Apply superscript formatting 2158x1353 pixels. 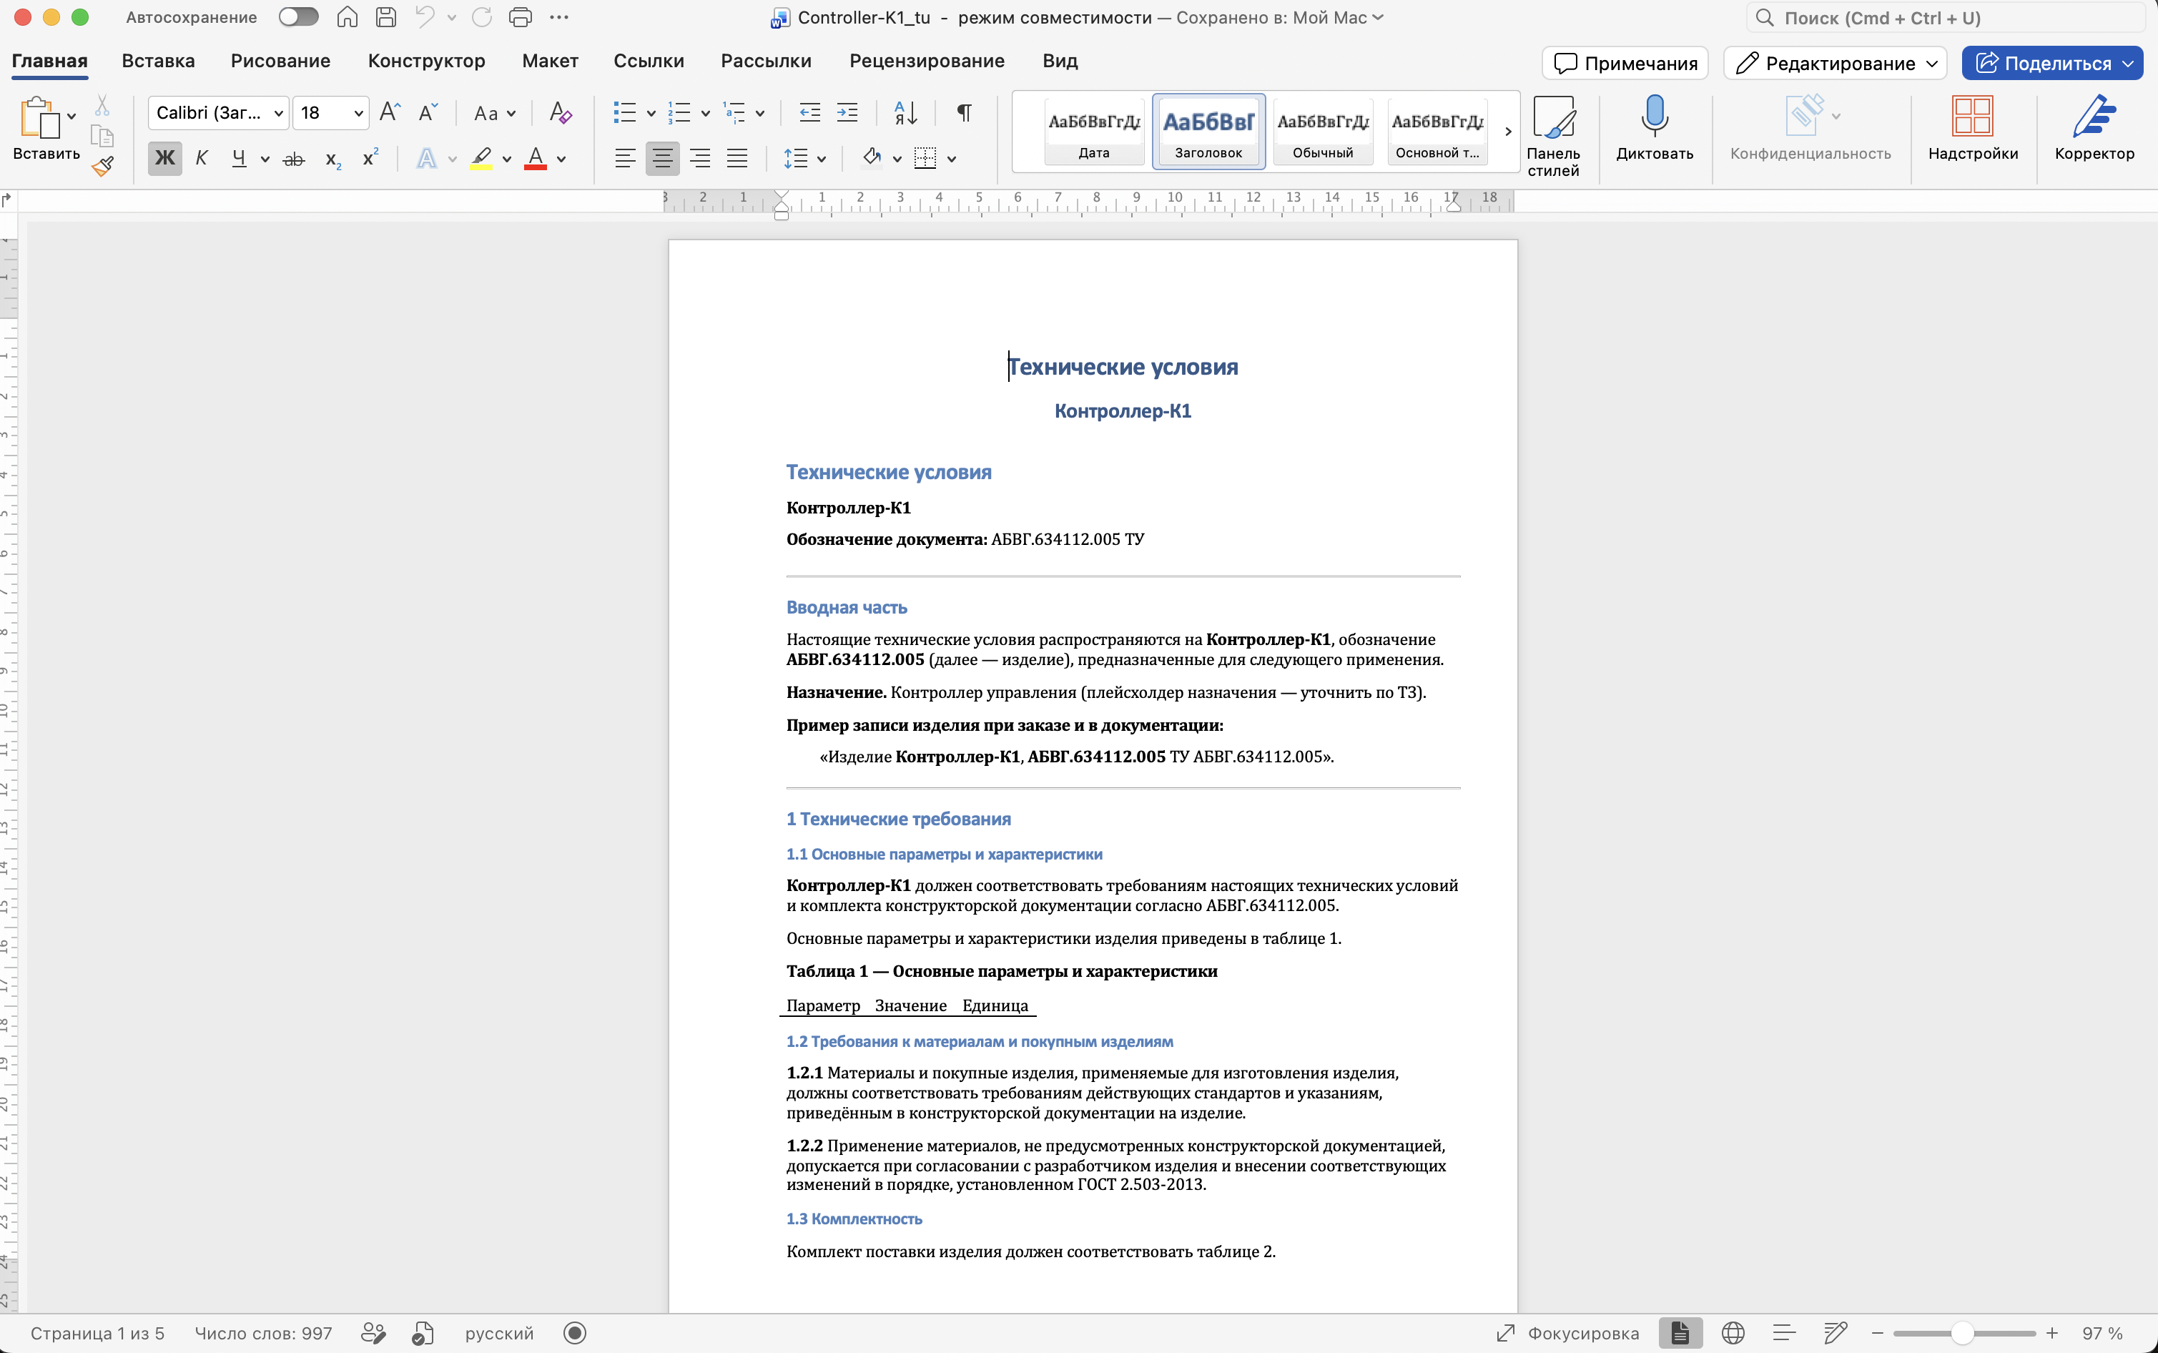click(370, 158)
